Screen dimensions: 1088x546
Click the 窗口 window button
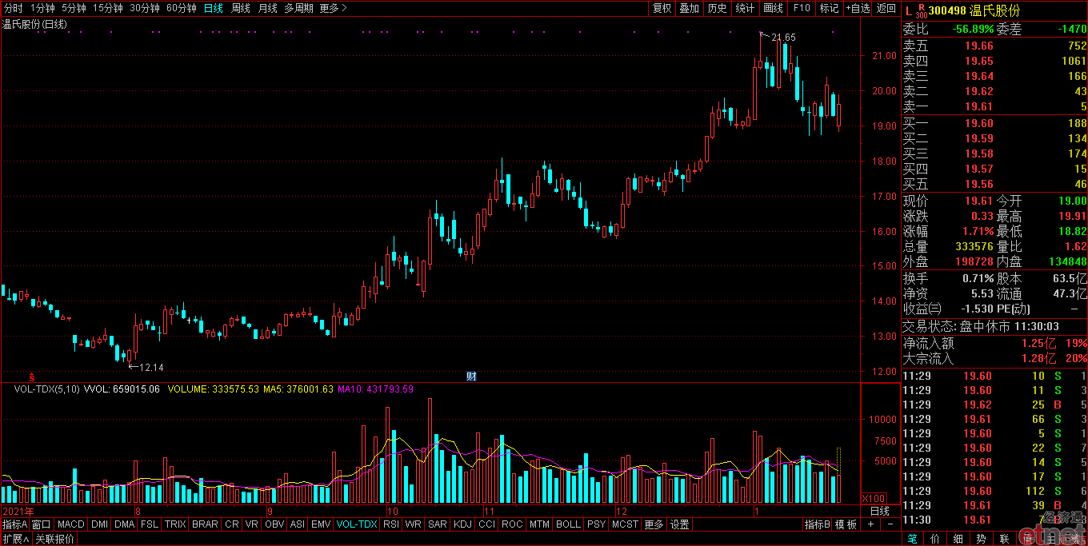(x=42, y=524)
